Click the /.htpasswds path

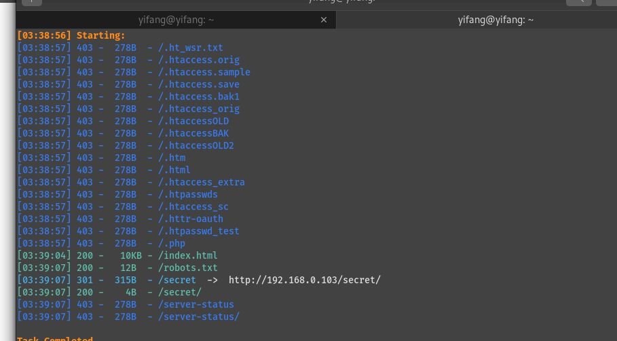point(188,194)
